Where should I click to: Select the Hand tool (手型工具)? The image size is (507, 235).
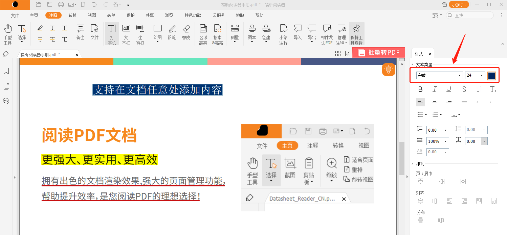click(x=7, y=34)
